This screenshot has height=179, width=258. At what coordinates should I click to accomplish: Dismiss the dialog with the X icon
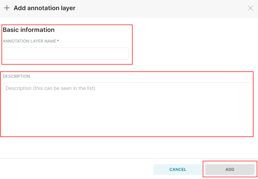tap(250, 8)
